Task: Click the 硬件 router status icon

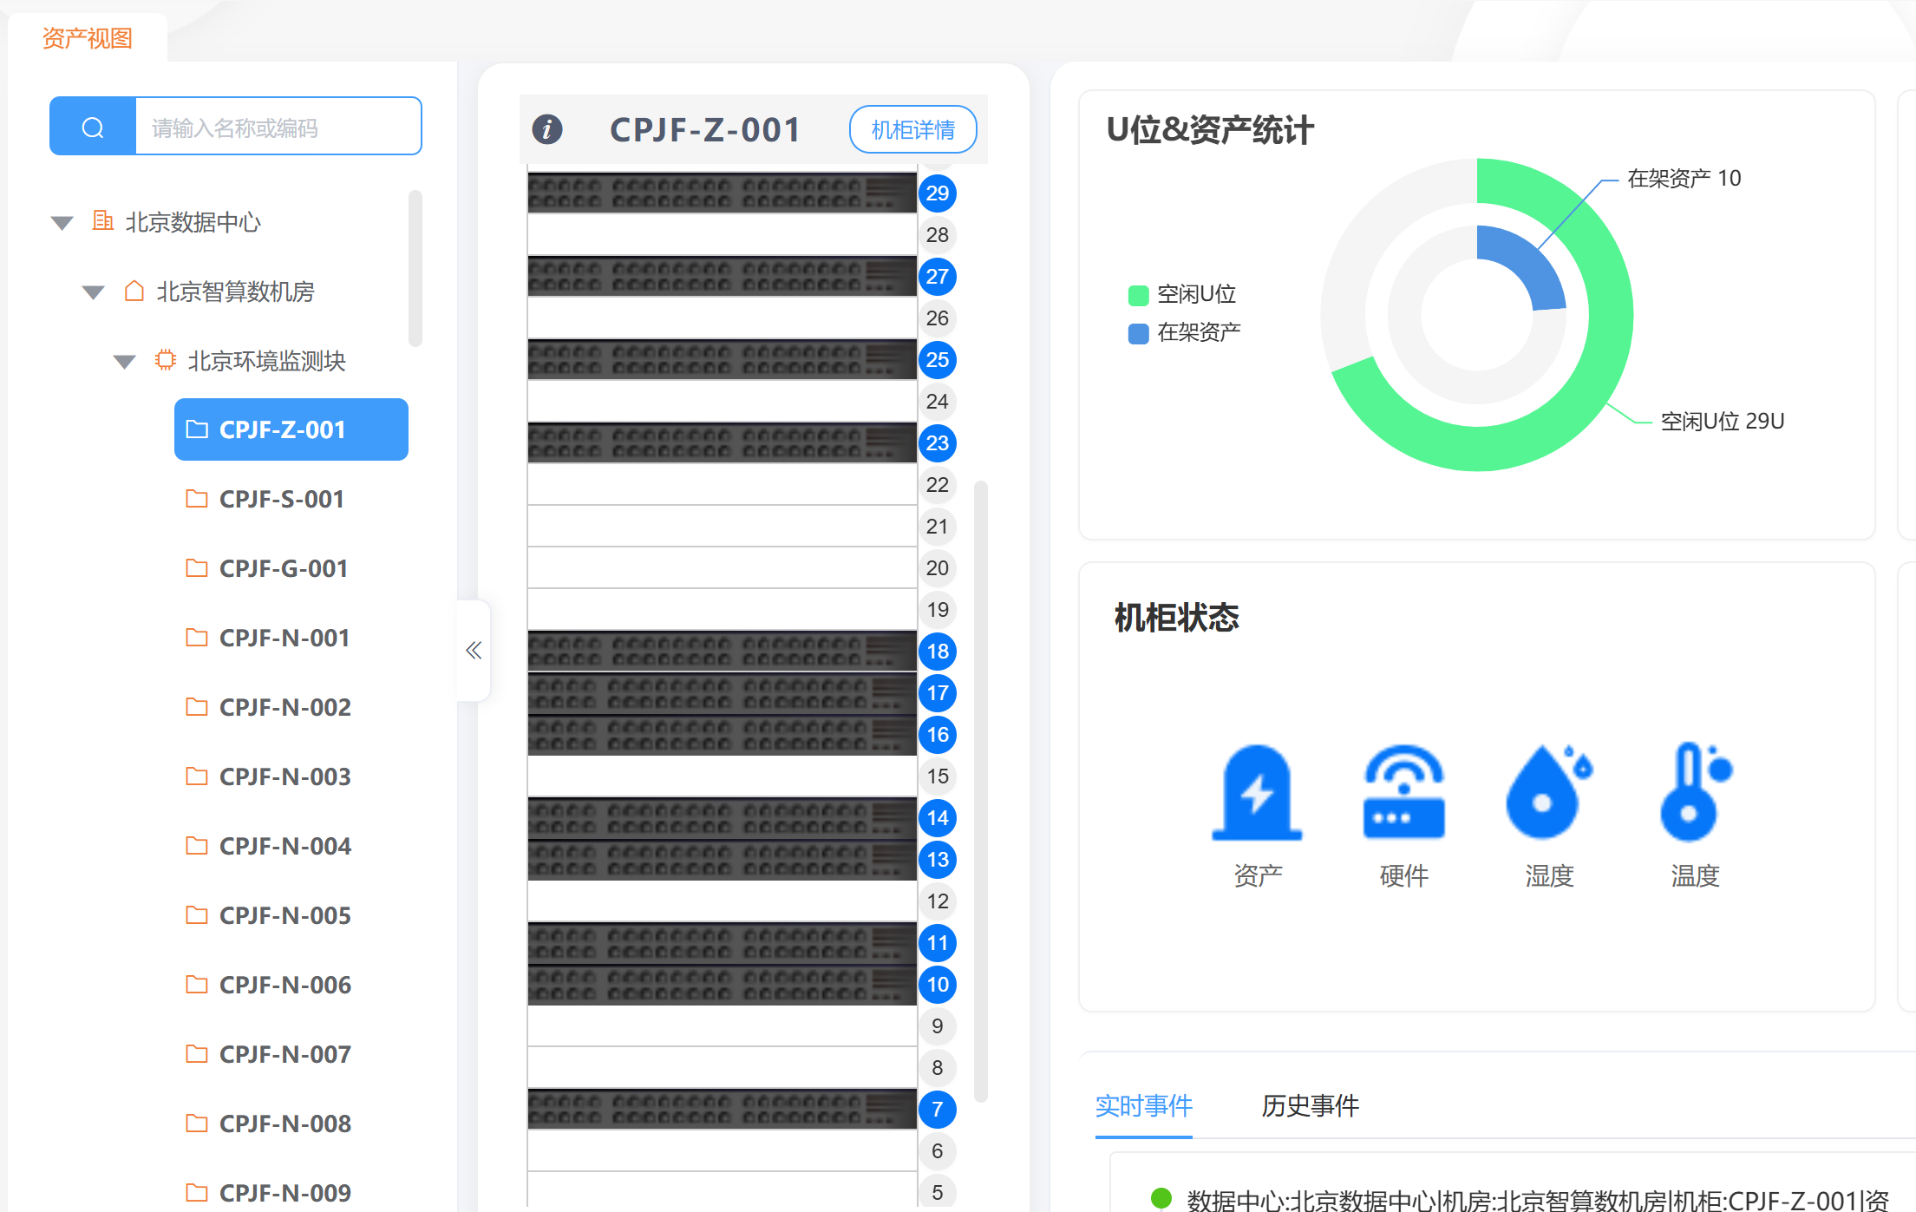Action: pyautogui.click(x=1403, y=792)
